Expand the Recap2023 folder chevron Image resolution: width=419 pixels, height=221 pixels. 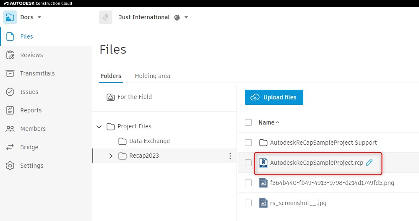[x=111, y=156]
